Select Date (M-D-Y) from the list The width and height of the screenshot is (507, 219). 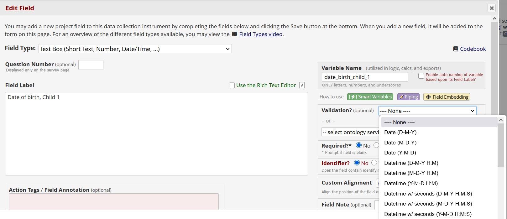coord(400,143)
